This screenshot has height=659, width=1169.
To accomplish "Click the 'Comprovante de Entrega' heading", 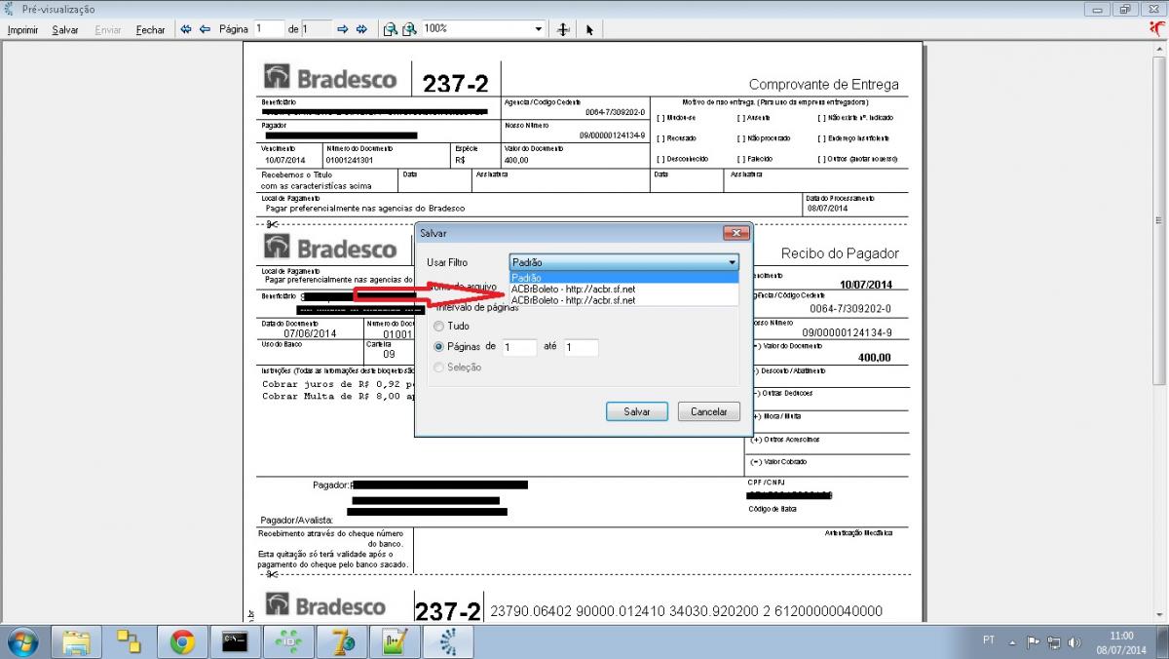I will pyautogui.click(x=824, y=85).
